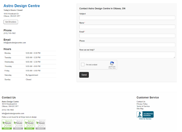
Task: Click the Click for Review link
Action: coord(145,119)
